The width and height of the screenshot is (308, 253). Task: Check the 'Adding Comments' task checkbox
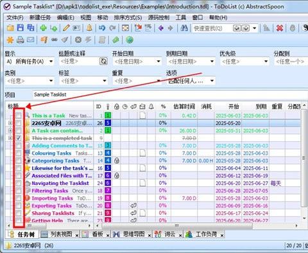[x=19, y=146]
